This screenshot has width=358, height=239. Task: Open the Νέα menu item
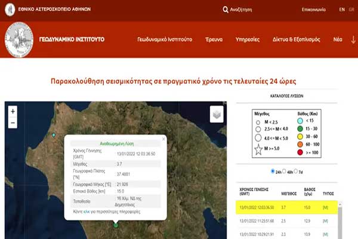(338, 39)
